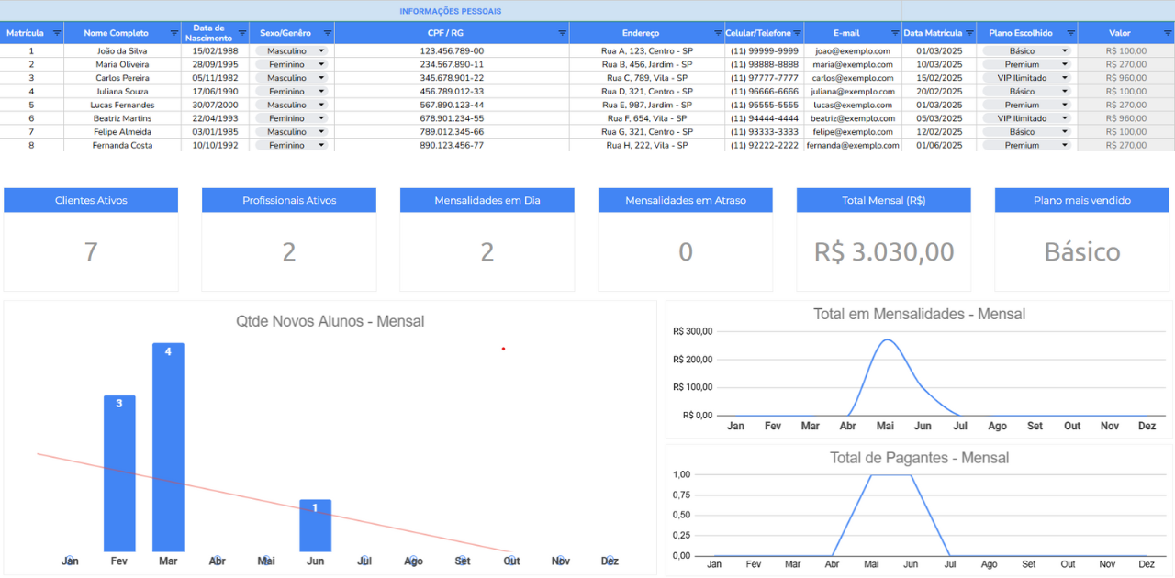Image resolution: width=1175 pixels, height=578 pixels.
Task: Open plan dropdown in Beatriz Martins's row
Action: (1065, 118)
